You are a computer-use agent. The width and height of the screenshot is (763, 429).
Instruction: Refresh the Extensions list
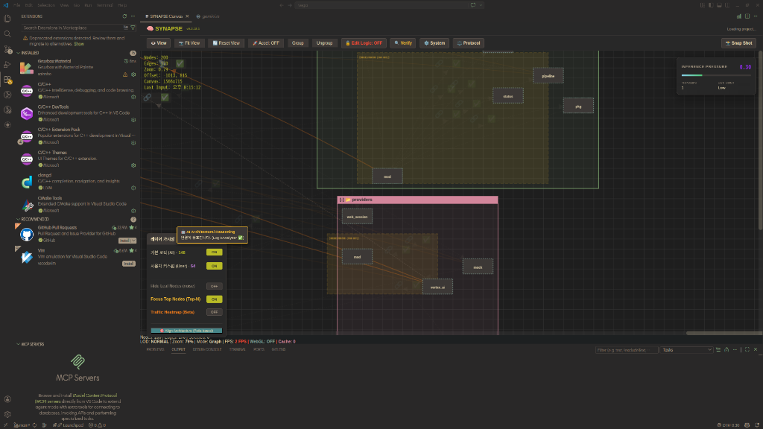(x=124, y=16)
